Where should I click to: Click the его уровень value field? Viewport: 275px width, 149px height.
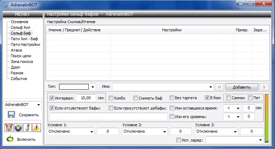(x=249, y=116)
